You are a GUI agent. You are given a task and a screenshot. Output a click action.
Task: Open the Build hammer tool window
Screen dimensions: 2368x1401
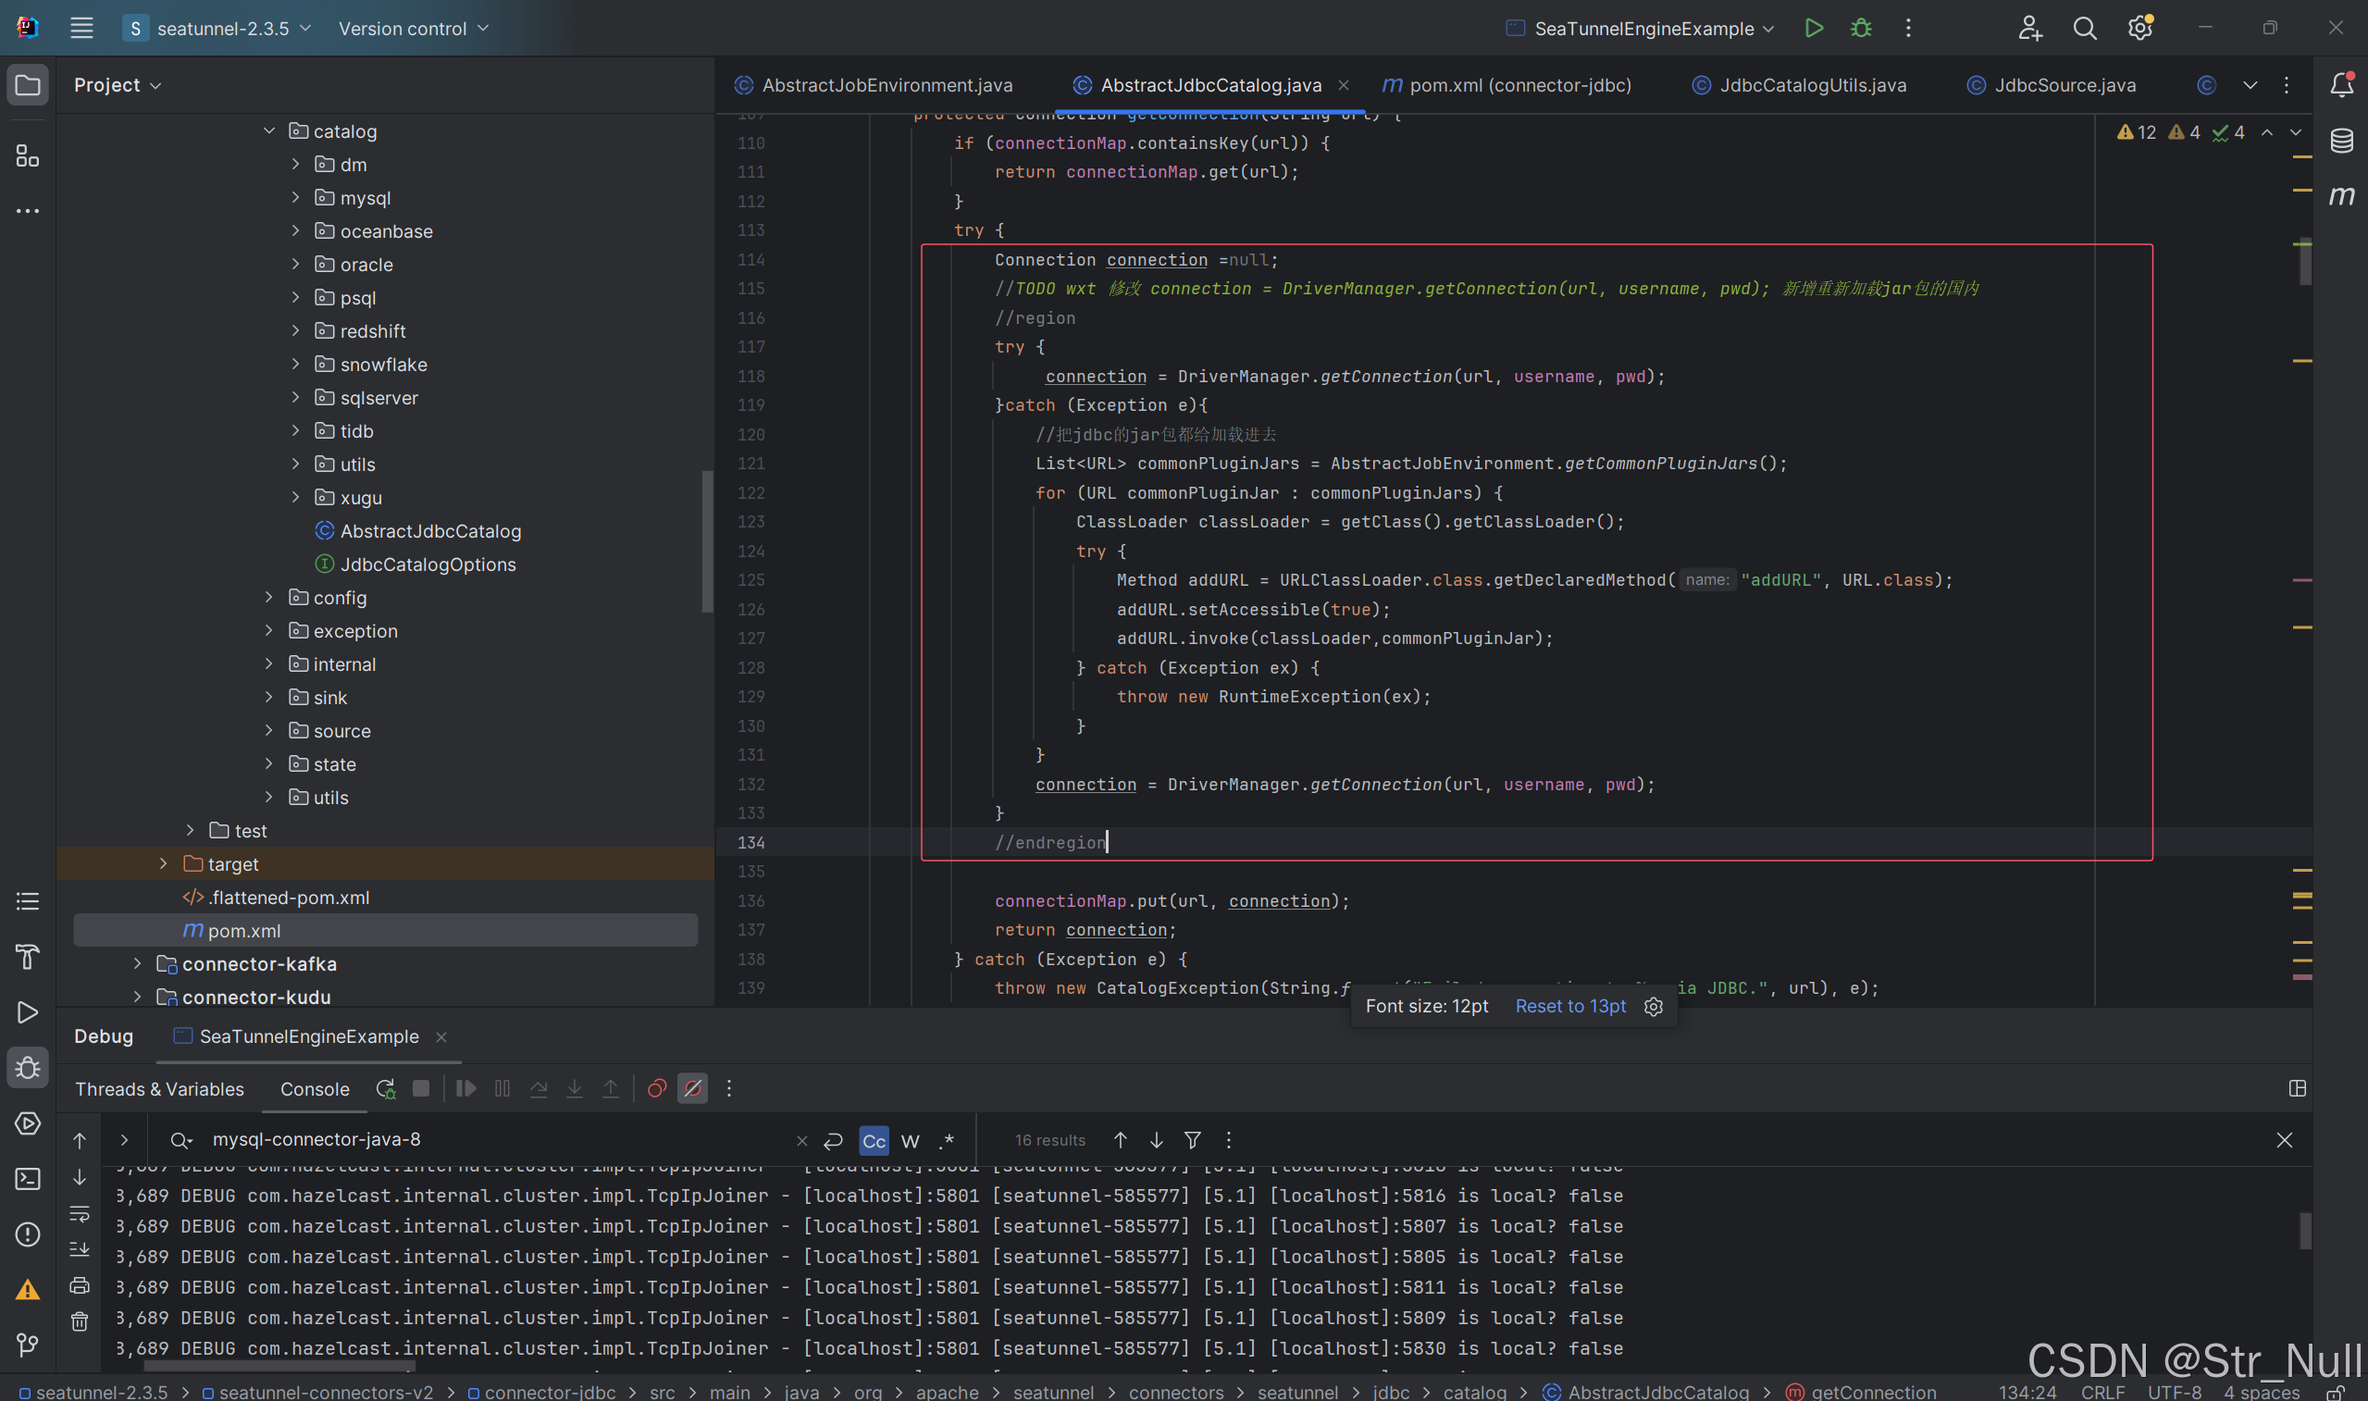click(x=28, y=956)
